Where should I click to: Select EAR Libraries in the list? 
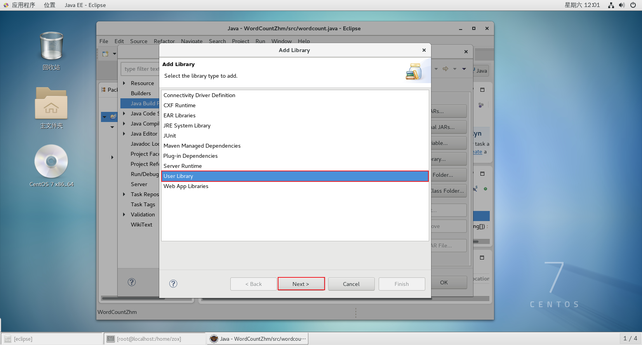[295, 115]
